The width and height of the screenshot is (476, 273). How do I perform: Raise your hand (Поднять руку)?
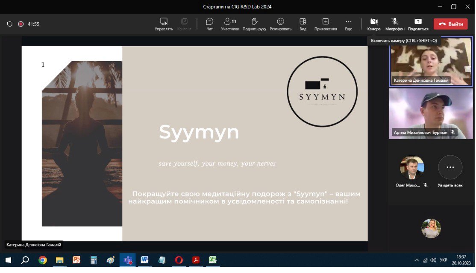point(254,24)
